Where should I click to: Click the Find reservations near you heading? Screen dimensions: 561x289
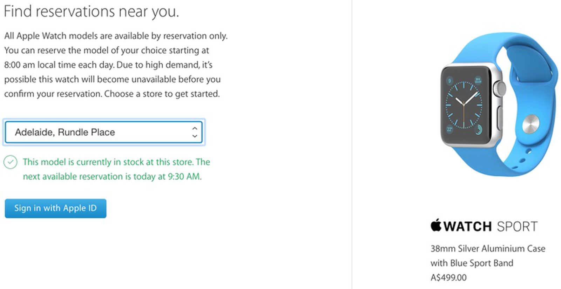point(91,11)
